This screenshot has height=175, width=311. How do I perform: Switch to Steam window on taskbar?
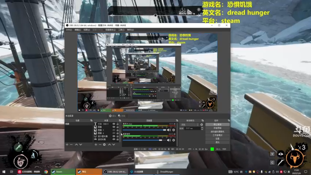coord(63,171)
